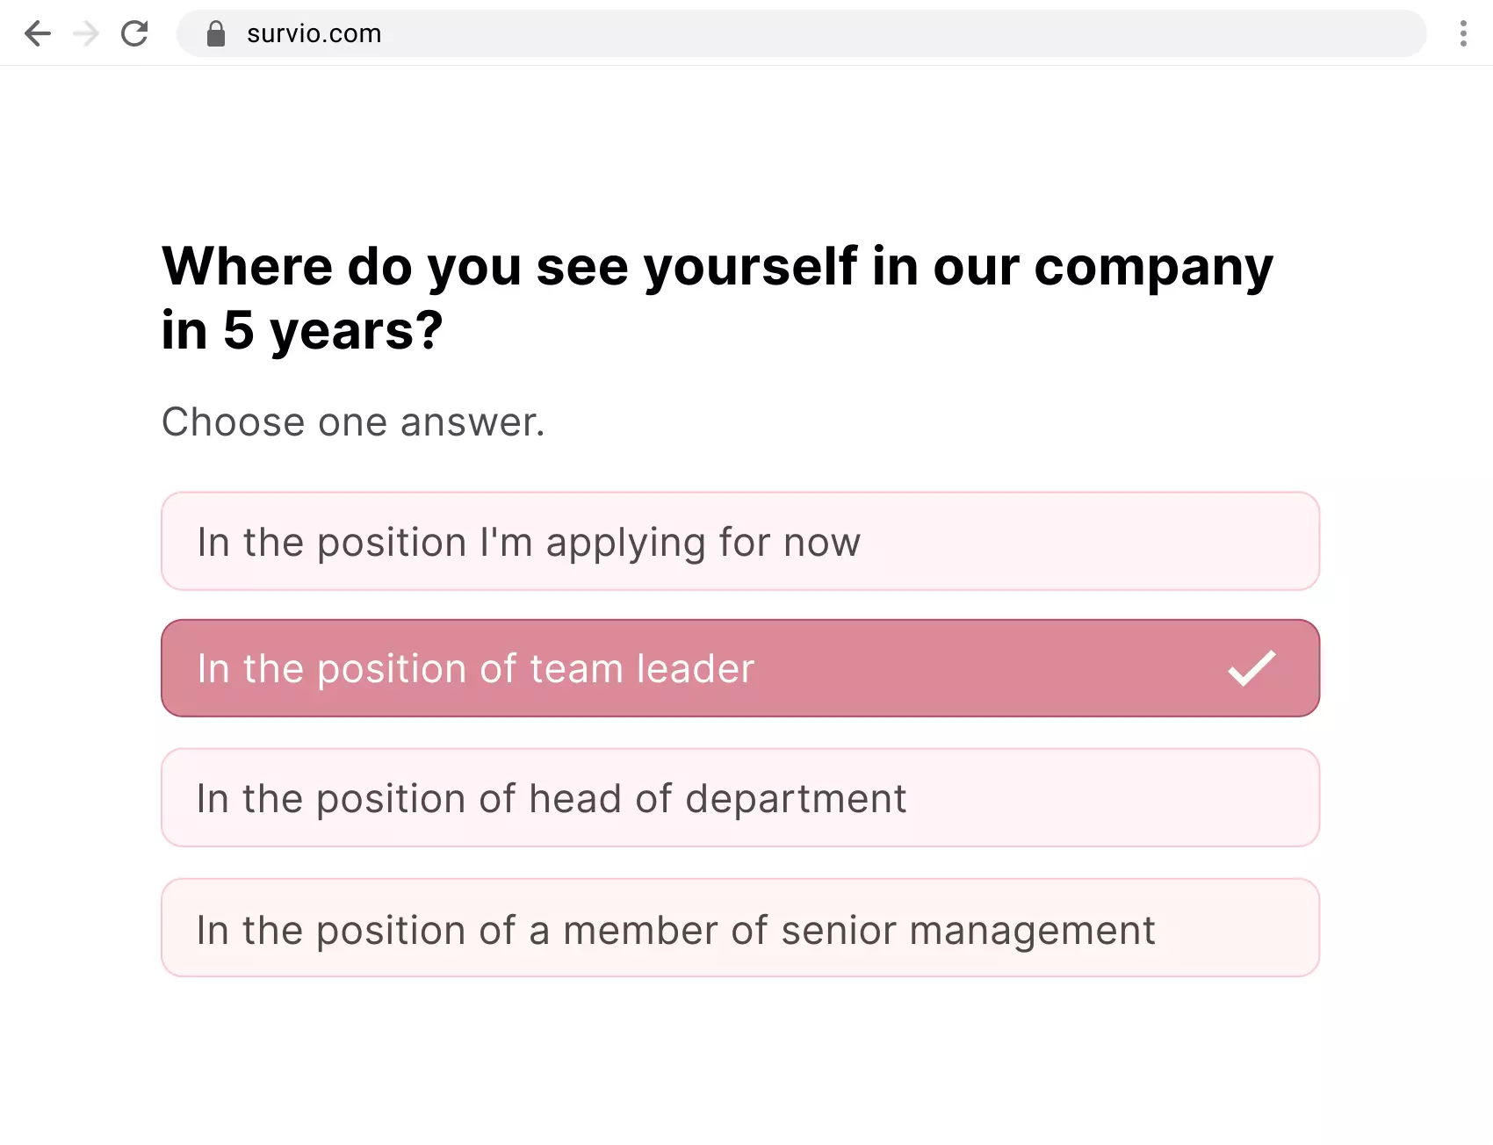The height and width of the screenshot is (1145, 1493).
Task: Choose "In the position of a member of senior management"
Action: [x=740, y=928]
